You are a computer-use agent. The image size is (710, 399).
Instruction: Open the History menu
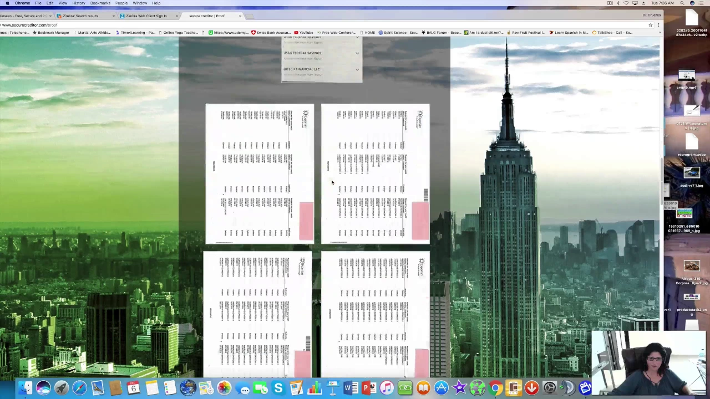79,3
